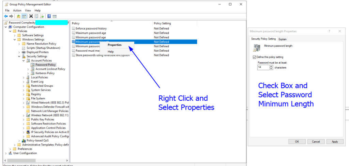Click the red X Delete toolbar icon
The width and height of the screenshot is (349, 166).
click(31, 16)
